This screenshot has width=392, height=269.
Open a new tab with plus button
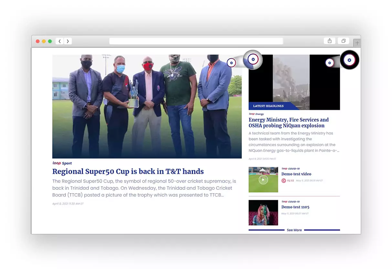point(357,43)
